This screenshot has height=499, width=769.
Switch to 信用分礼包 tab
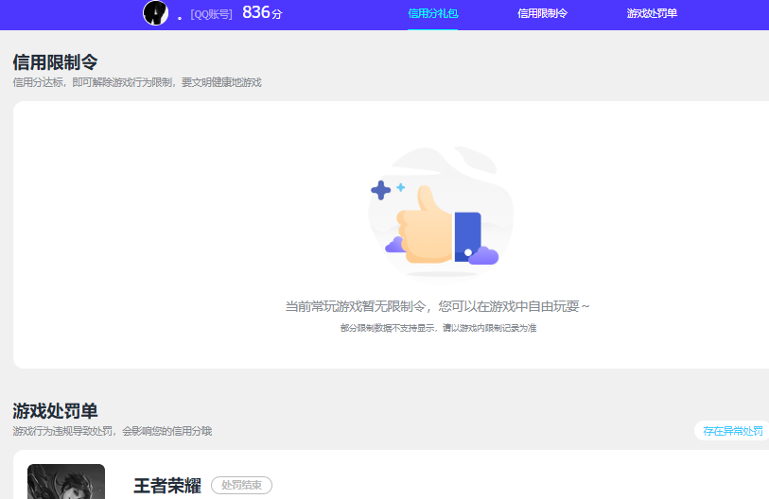tap(432, 14)
